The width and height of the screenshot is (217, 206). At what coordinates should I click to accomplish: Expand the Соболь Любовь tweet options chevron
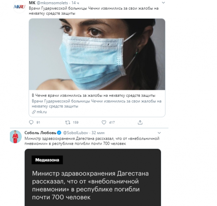pyautogui.click(x=159, y=133)
